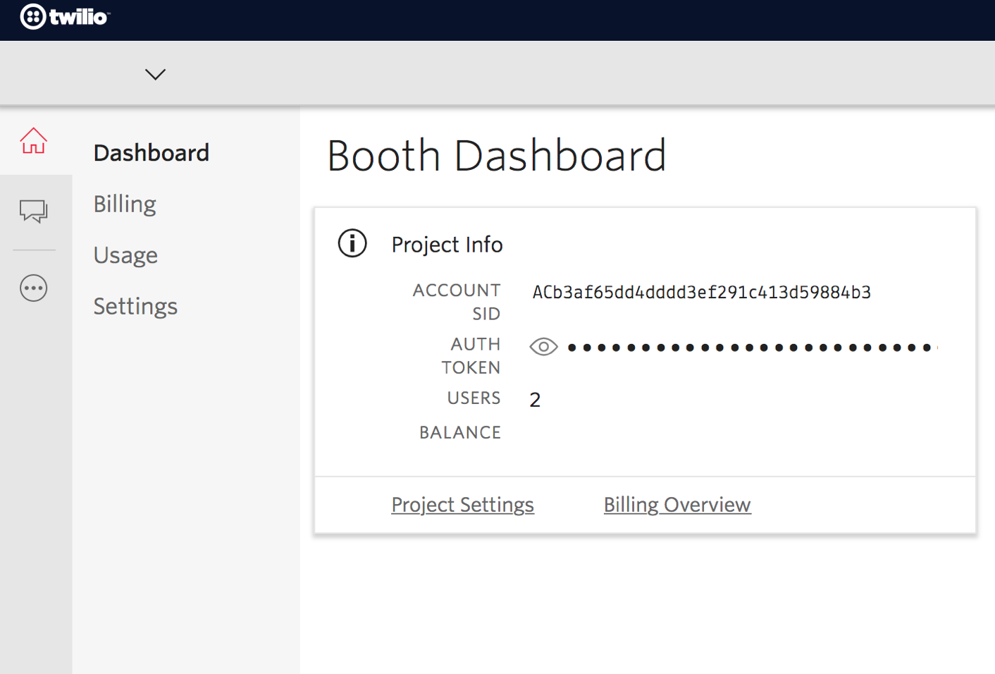Follow the Billing Overview link
The image size is (995, 674).
(x=677, y=505)
